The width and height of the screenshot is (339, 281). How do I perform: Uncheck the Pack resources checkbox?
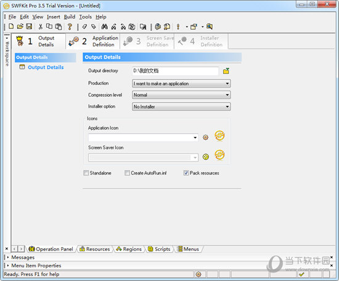(x=186, y=173)
